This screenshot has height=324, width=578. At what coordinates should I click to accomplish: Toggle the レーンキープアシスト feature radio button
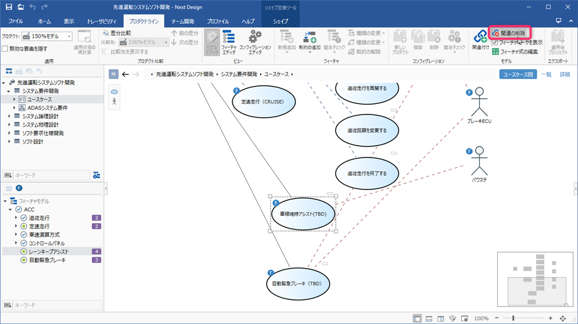24,252
